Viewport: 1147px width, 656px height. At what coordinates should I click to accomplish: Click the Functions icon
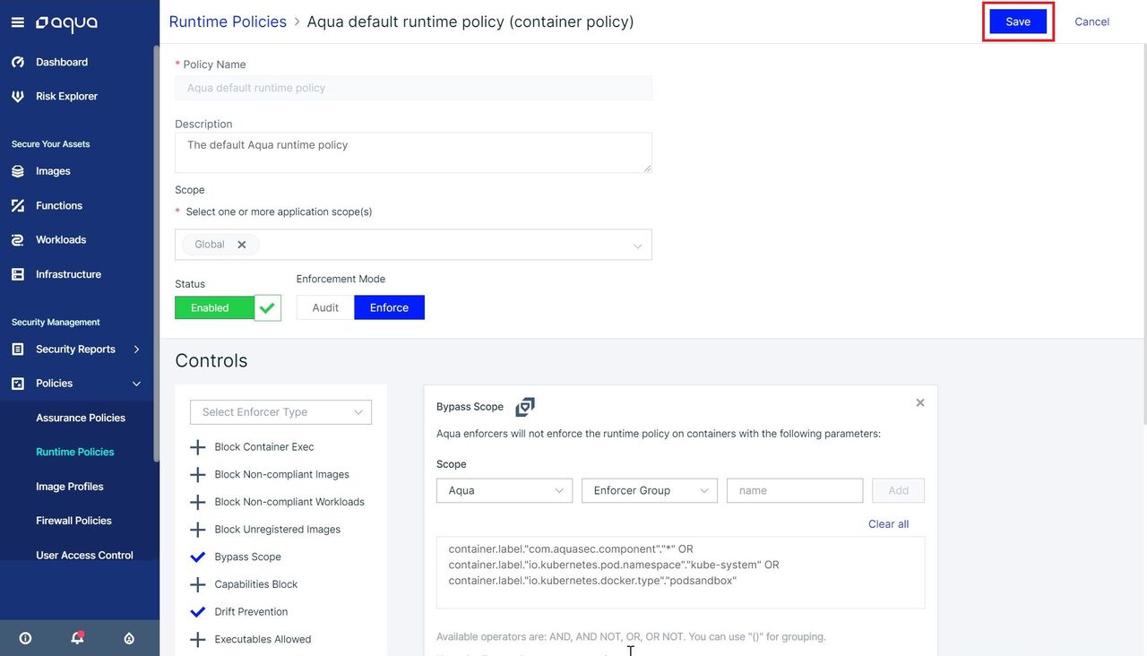[x=18, y=205]
